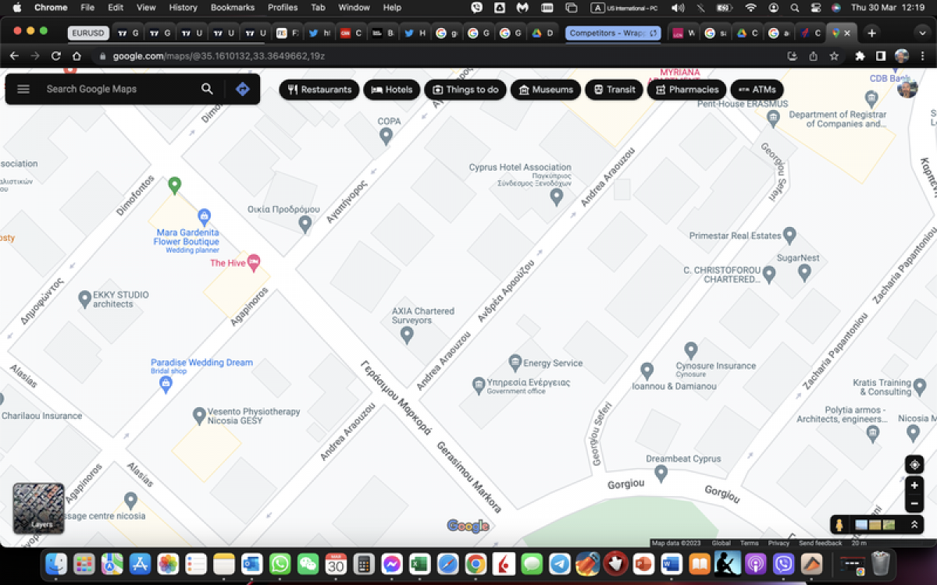Click the magnifier search icon
This screenshot has height=585, width=937.
point(207,89)
